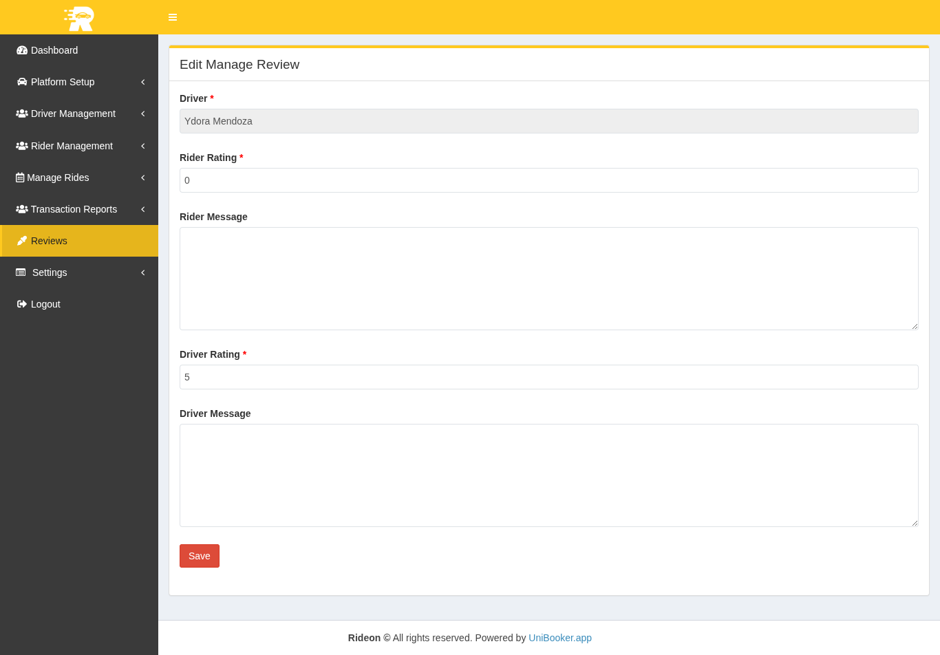Click the Settings list icon
This screenshot has height=655, width=940.
coord(21,272)
